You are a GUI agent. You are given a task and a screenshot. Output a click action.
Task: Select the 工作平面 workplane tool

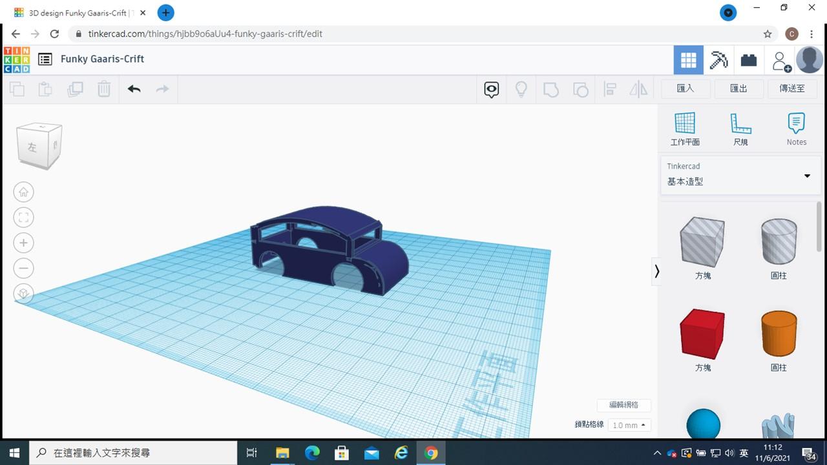pyautogui.click(x=685, y=129)
